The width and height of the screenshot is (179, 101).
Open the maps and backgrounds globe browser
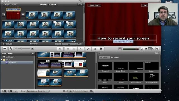click(x=157, y=49)
